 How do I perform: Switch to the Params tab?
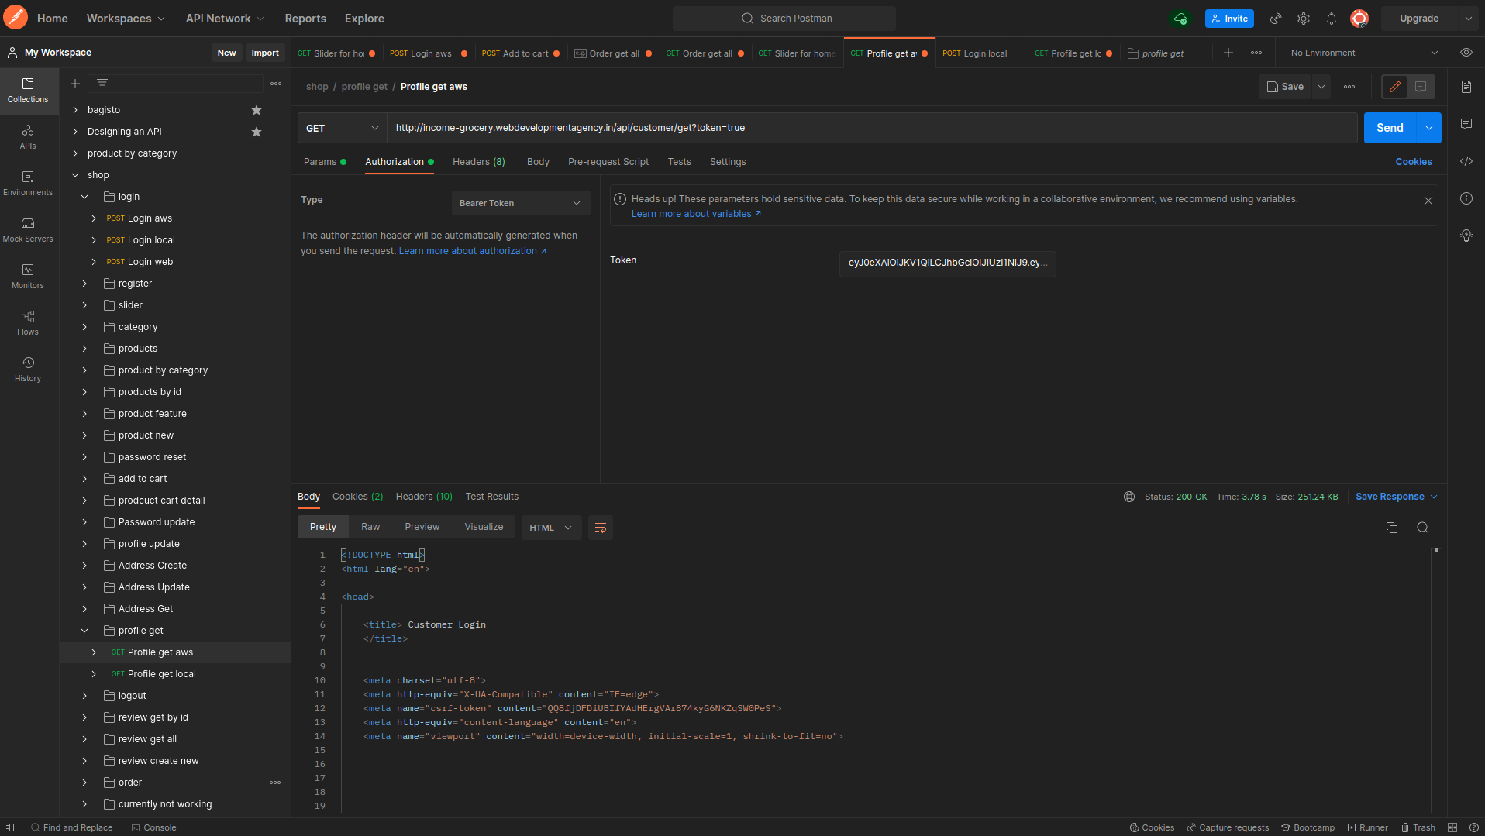coord(325,162)
